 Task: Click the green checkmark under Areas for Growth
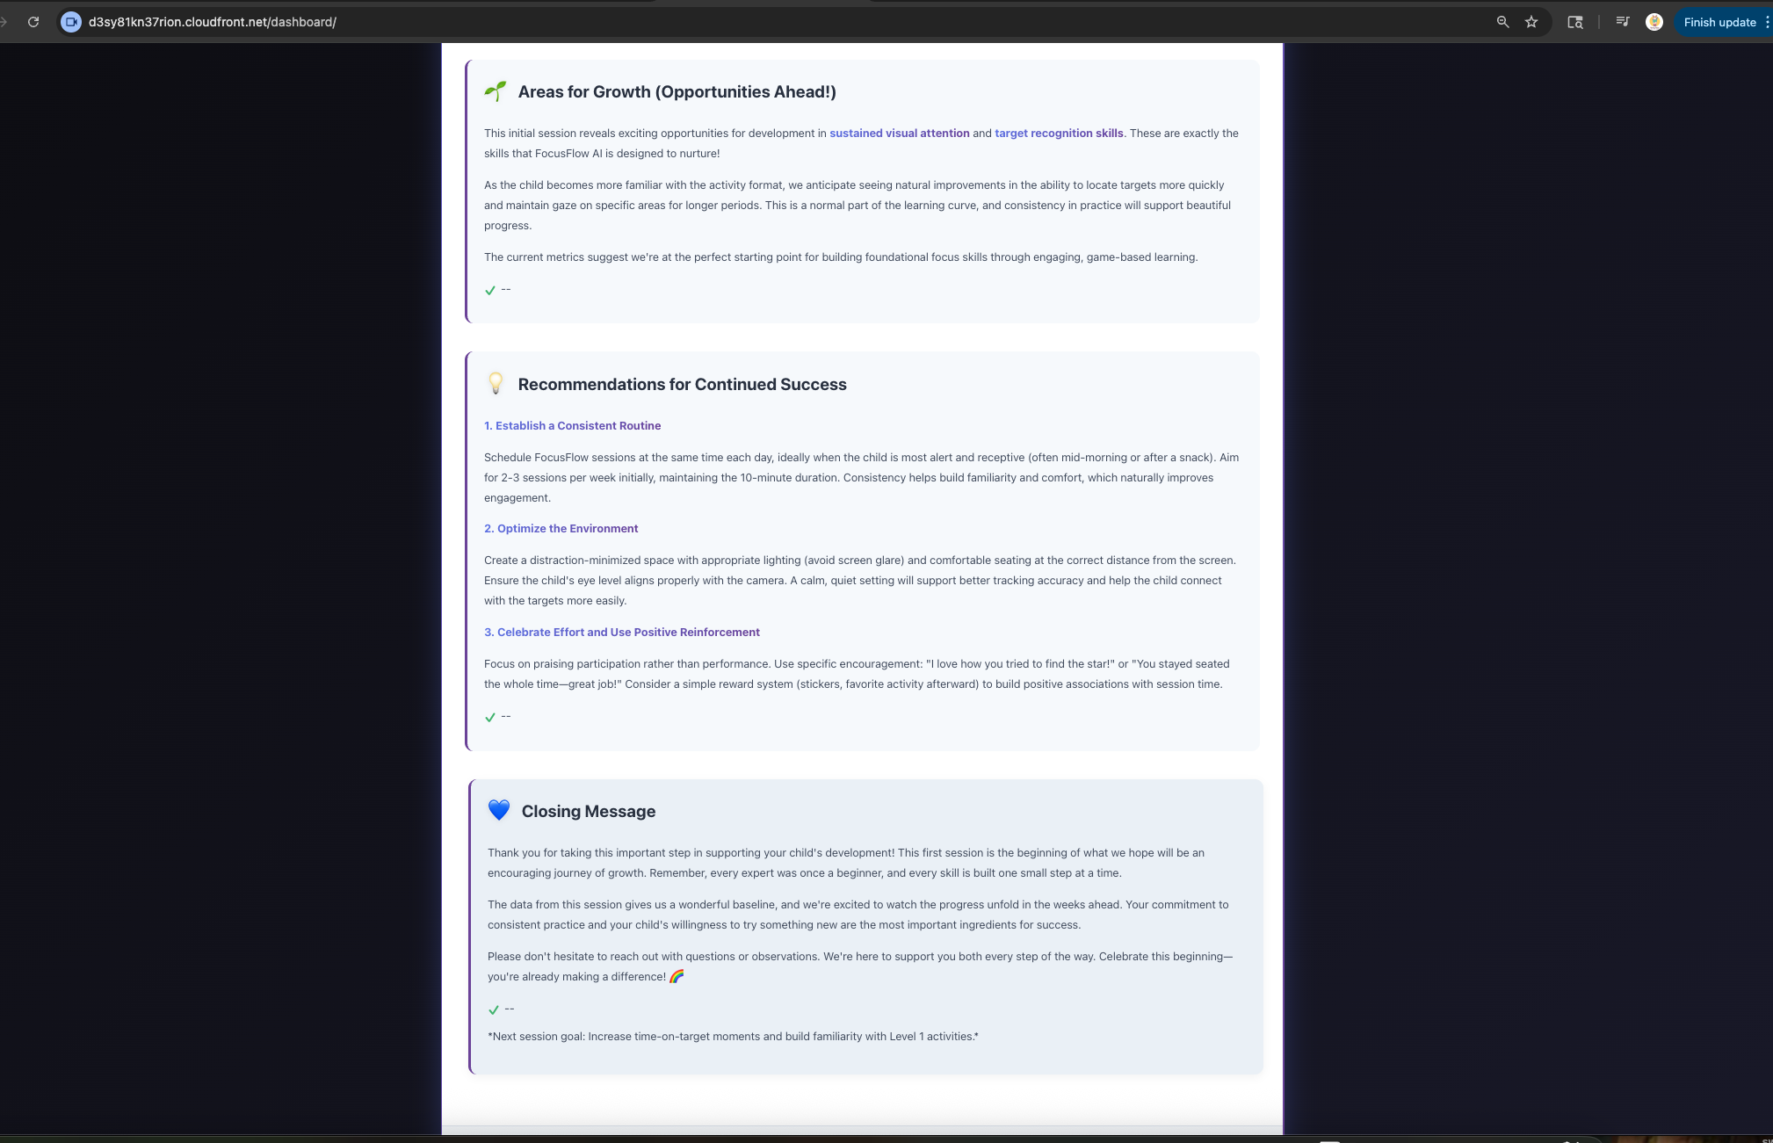point(490,290)
